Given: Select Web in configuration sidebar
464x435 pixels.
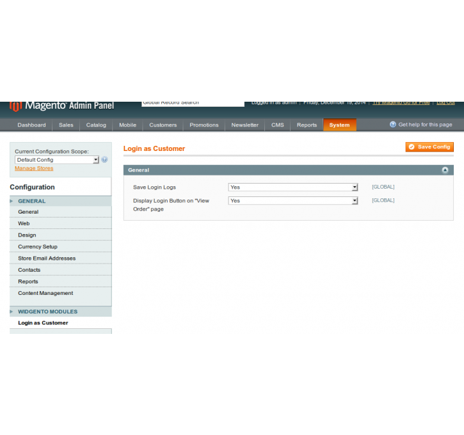Looking at the screenshot, I should pos(61,223).
